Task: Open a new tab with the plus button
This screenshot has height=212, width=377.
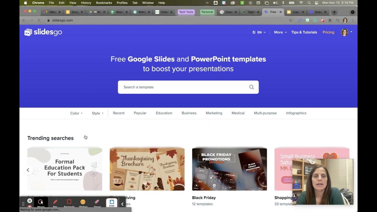Action: tap(334, 12)
